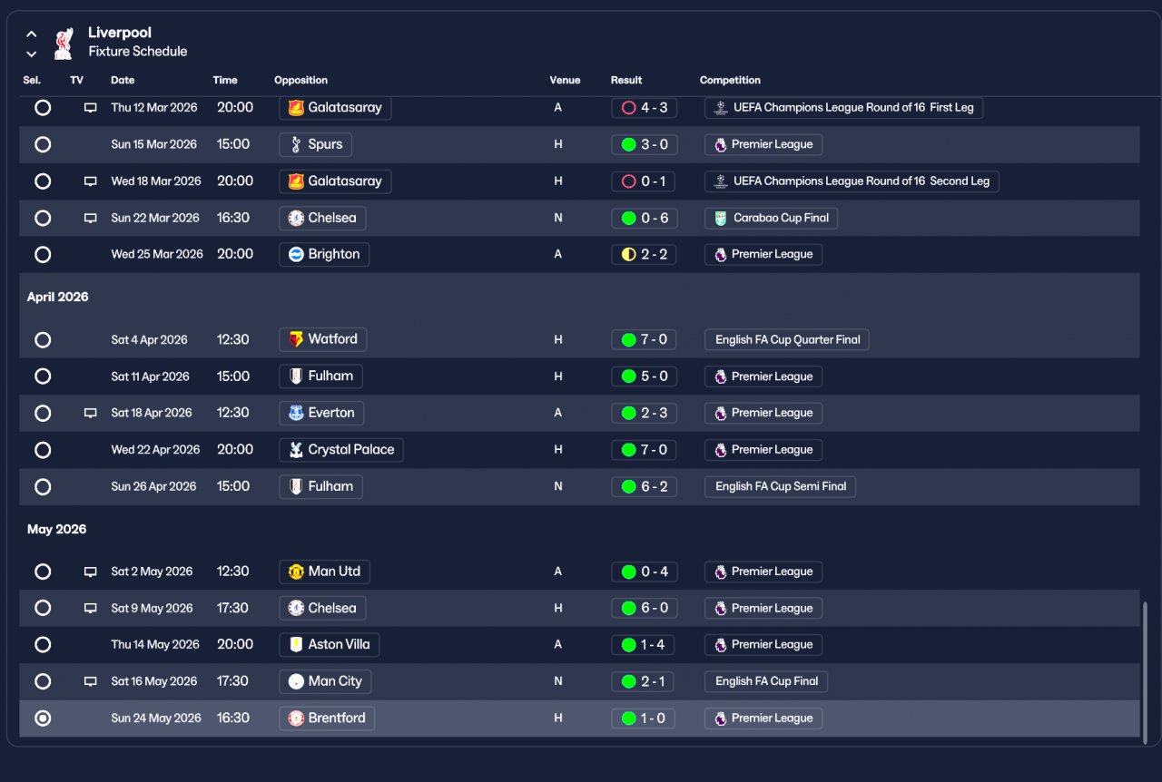Screen dimensions: 1162x782
Task: Click the Sel. column header
Action: 32,81
